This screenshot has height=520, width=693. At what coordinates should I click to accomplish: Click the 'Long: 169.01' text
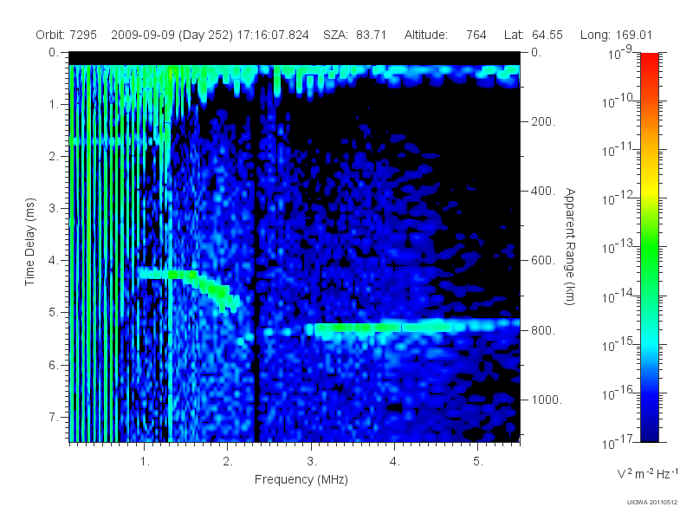[x=616, y=35]
